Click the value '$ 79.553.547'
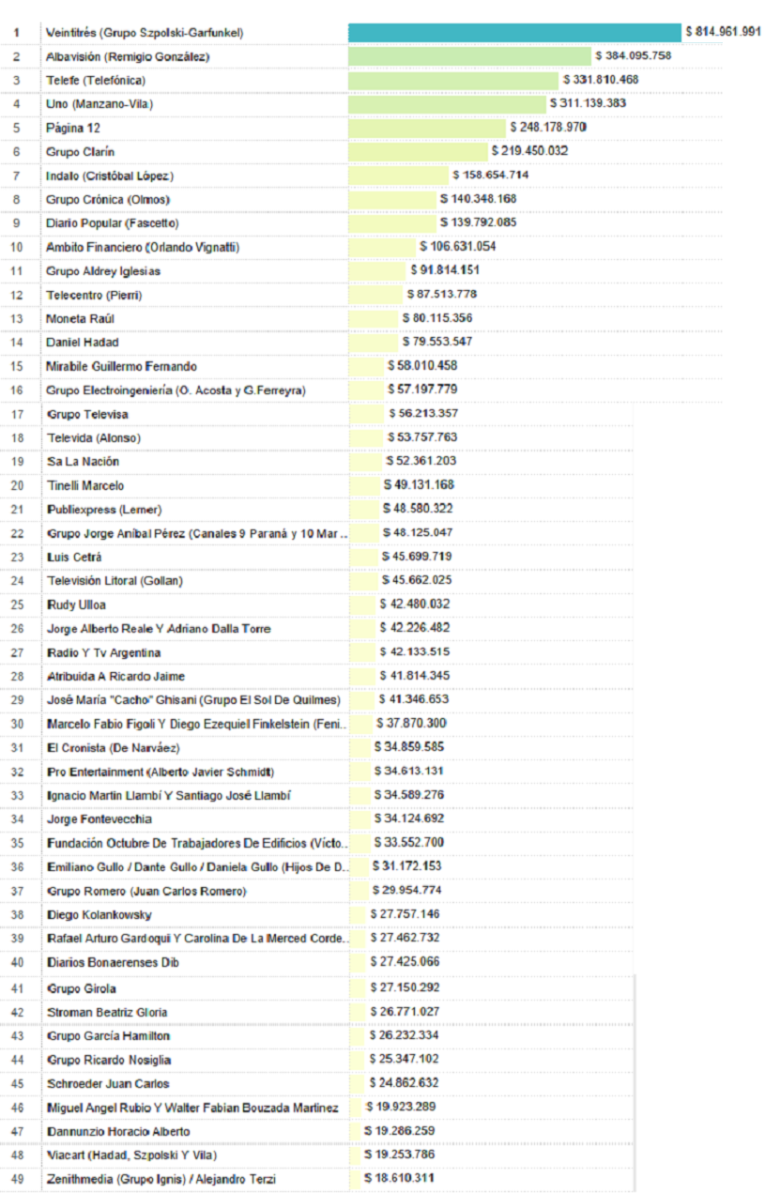 [x=437, y=342]
